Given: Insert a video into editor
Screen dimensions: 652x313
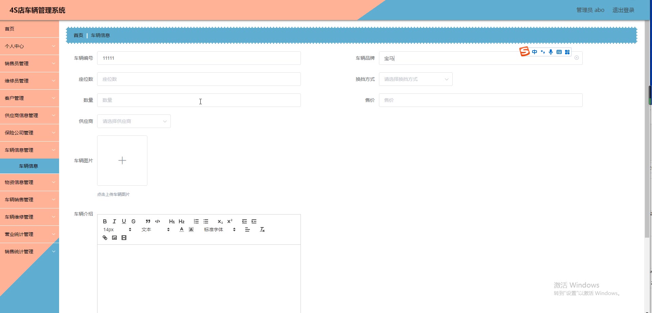Looking at the screenshot, I should (124, 238).
